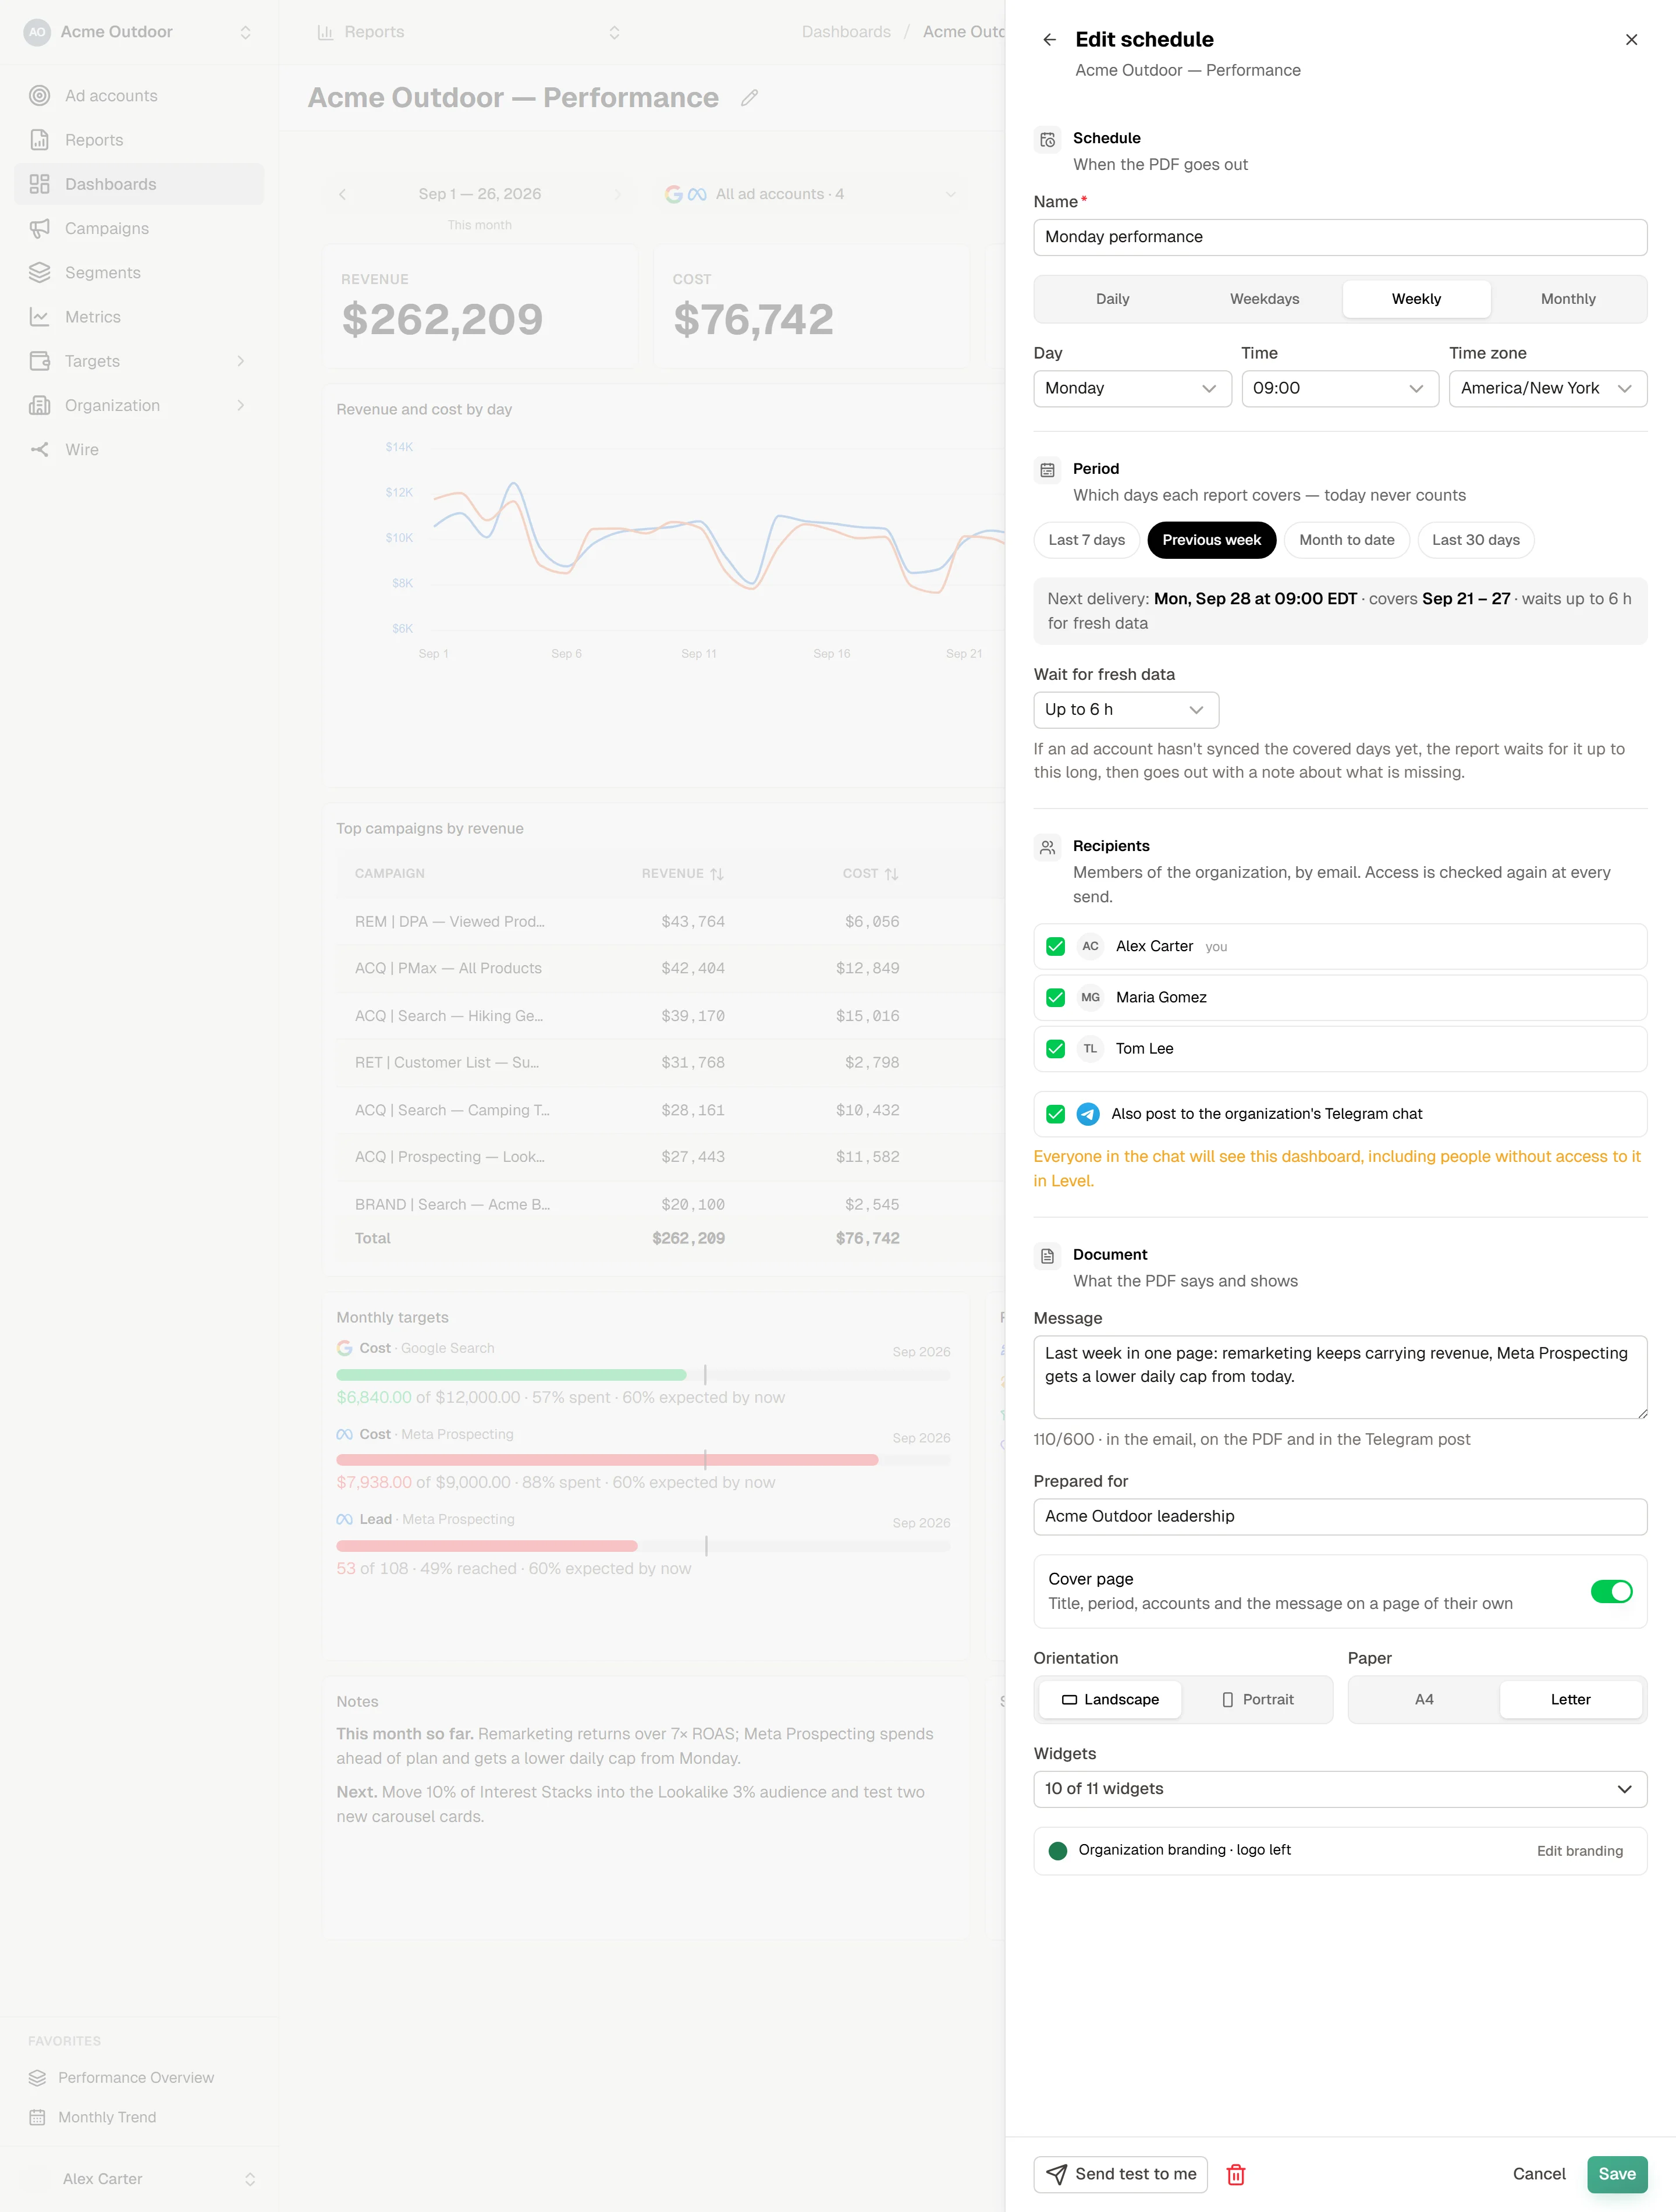Switch frequency to Monthly
This screenshot has width=1676, height=2212.
tap(1568, 299)
